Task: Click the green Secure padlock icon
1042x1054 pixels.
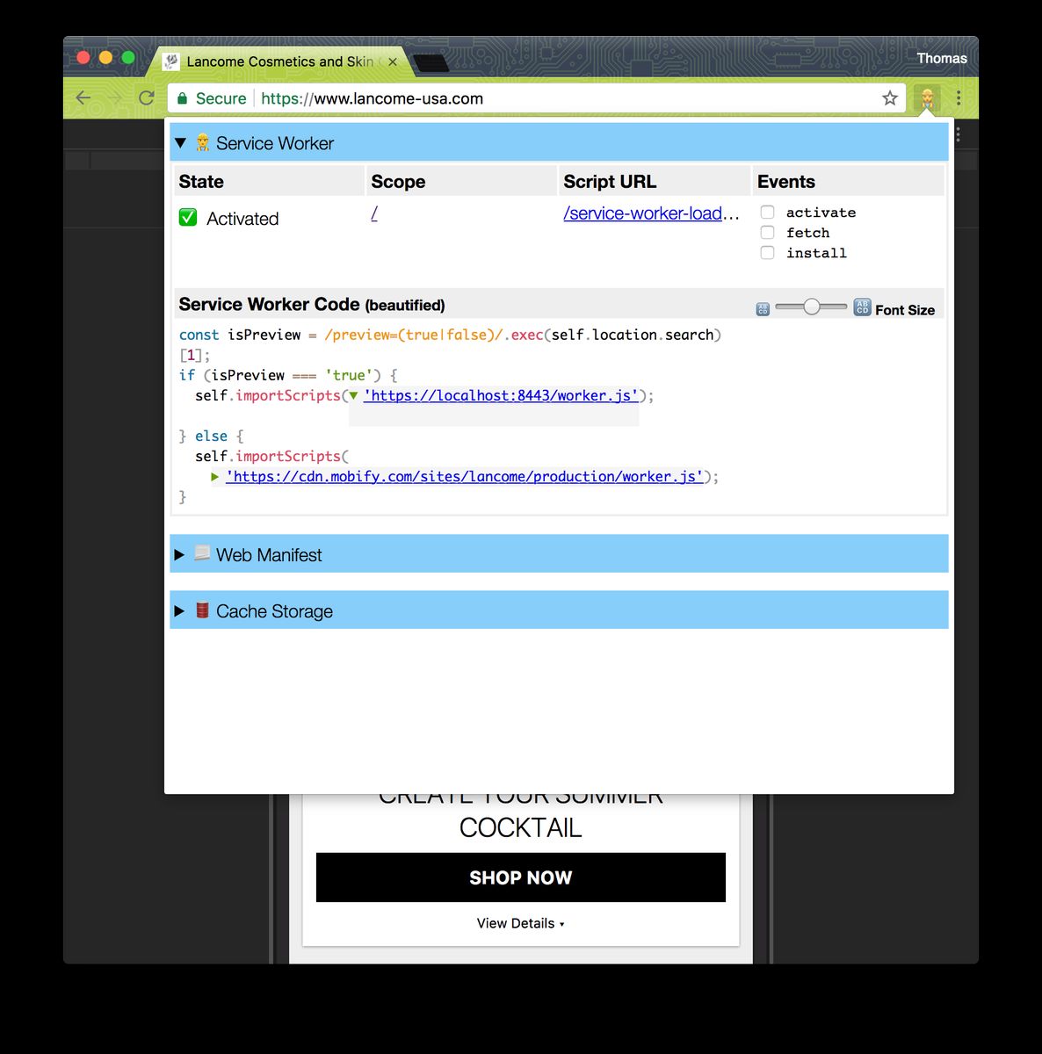Action: pos(183,98)
